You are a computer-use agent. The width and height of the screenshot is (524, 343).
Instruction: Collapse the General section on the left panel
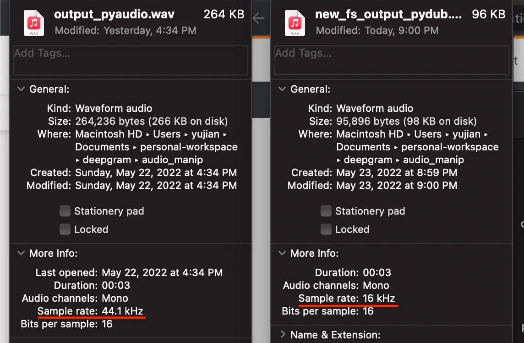pos(21,89)
